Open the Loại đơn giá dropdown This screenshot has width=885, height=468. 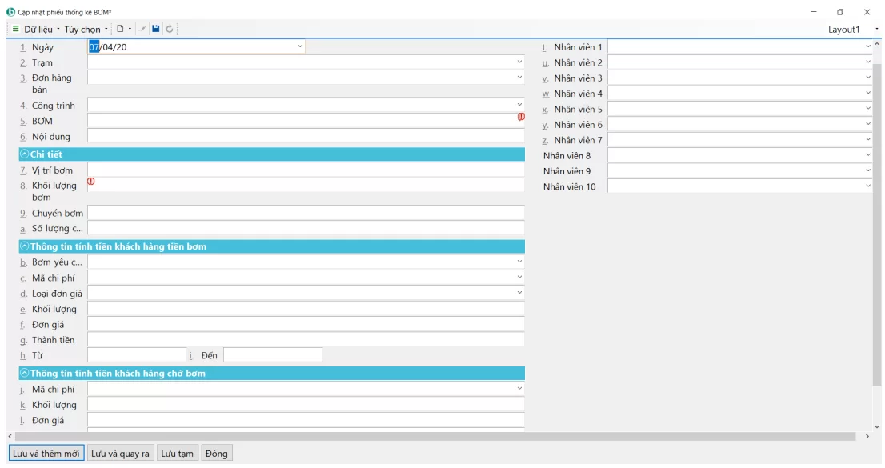point(519,294)
